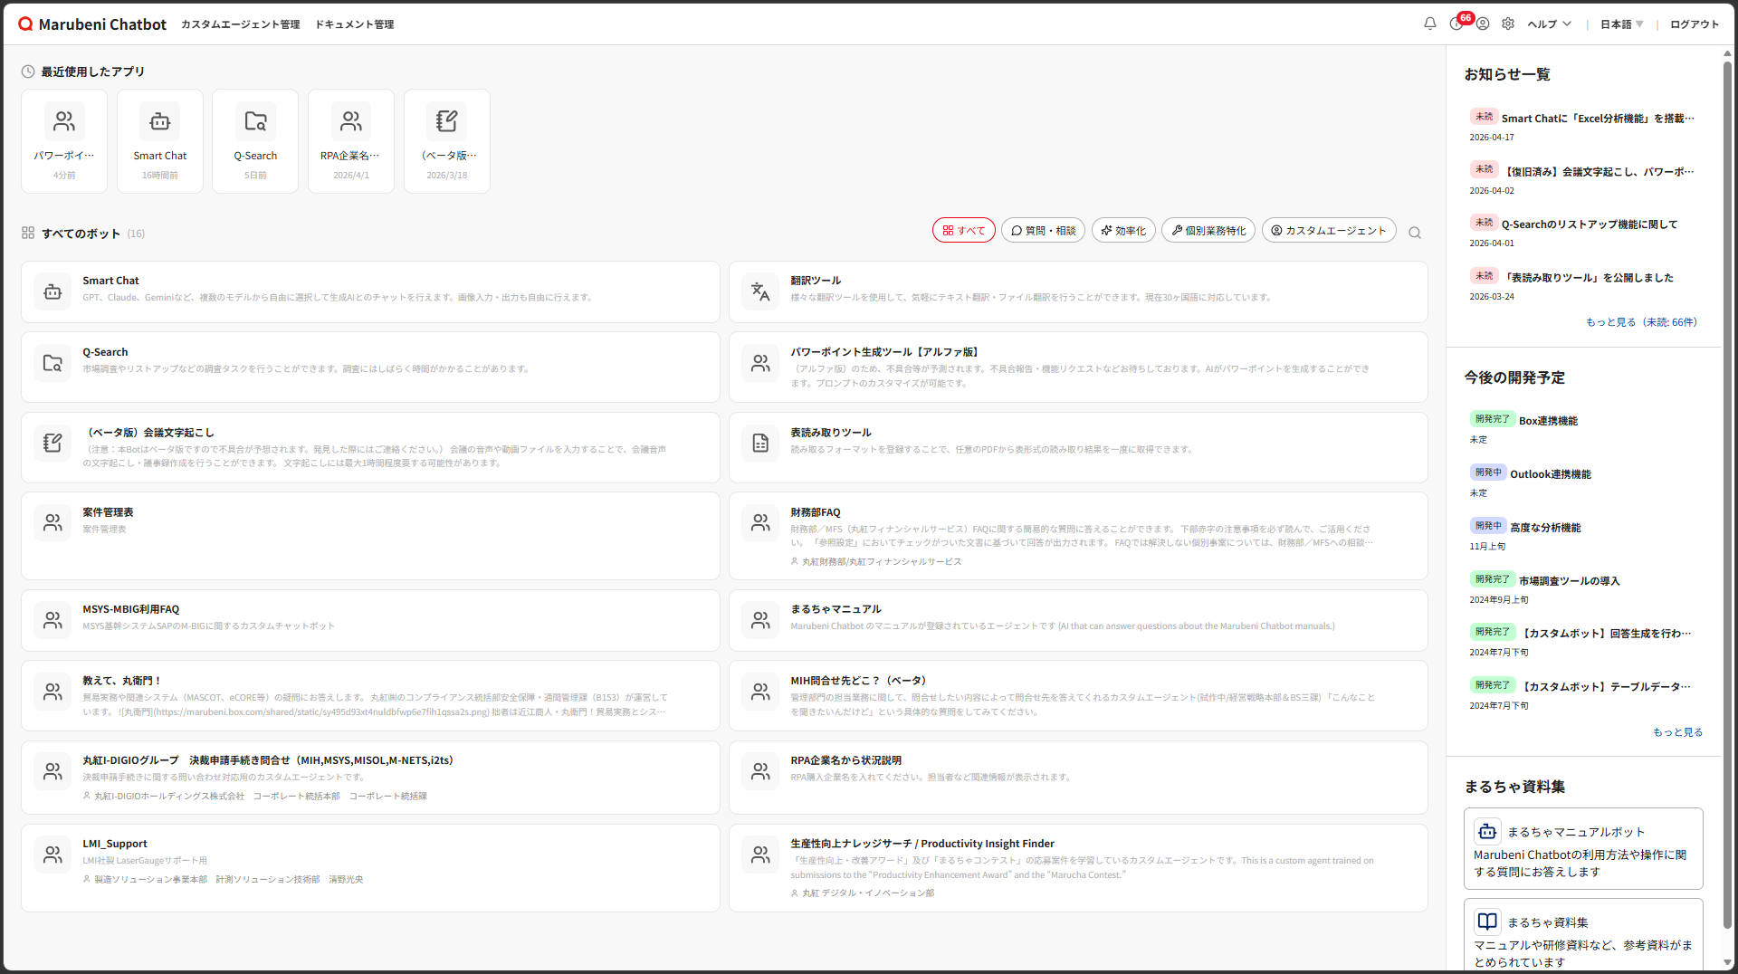Click the 表読み取りツール document icon
The height and width of the screenshot is (974, 1738).
pos(760,443)
